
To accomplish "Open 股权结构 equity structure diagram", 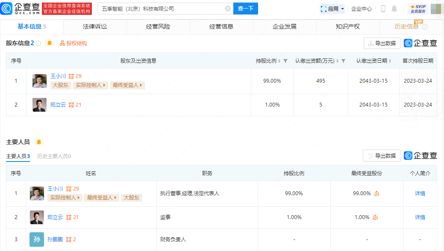I will (x=74, y=43).
